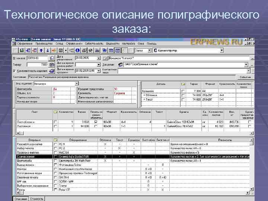Click the blue up arrow toolbar icon
The height and width of the screenshot is (201, 268).
tap(41, 50)
